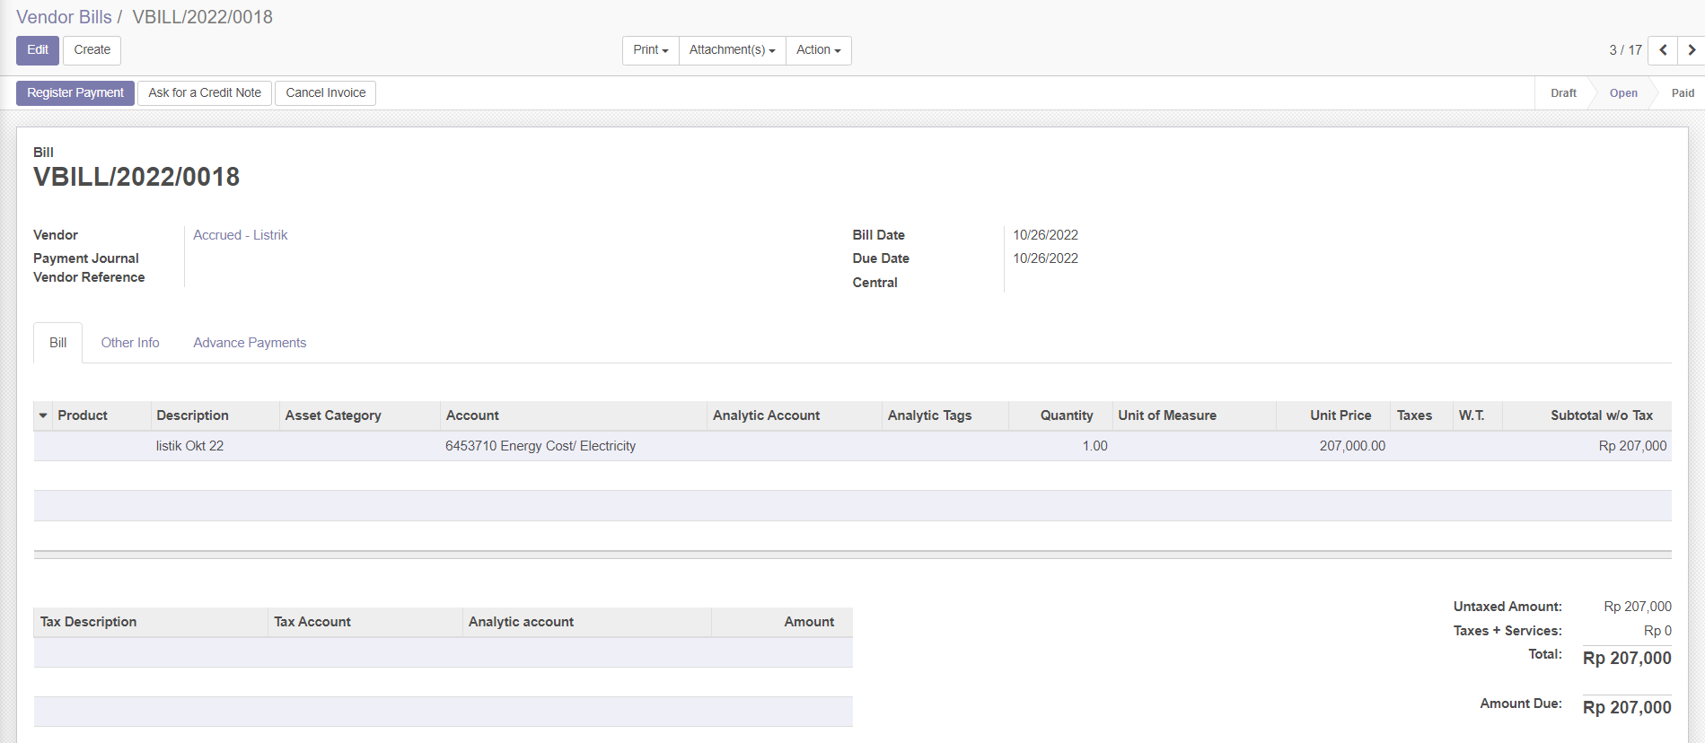The width and height of the screenshot is (1705, 743).
Task: Navigate to Vendor Bills breadcrumb
Action: [64, 17]
